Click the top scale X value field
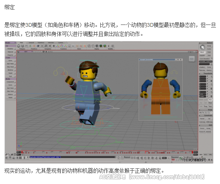Image resolution: width=220 pixels, height=184 pixels. 203,77
